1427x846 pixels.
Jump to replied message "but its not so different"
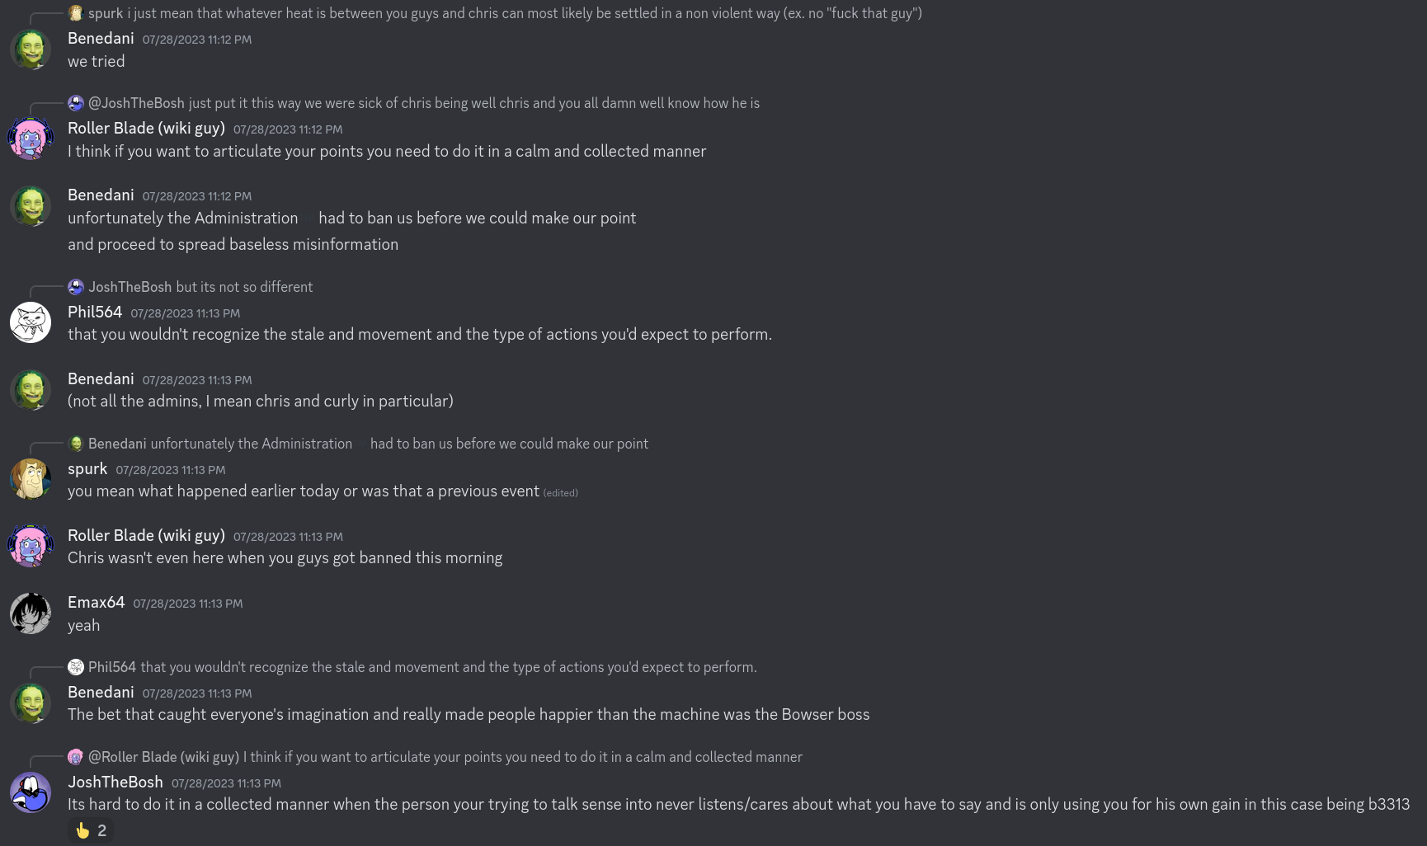[244, 287]
